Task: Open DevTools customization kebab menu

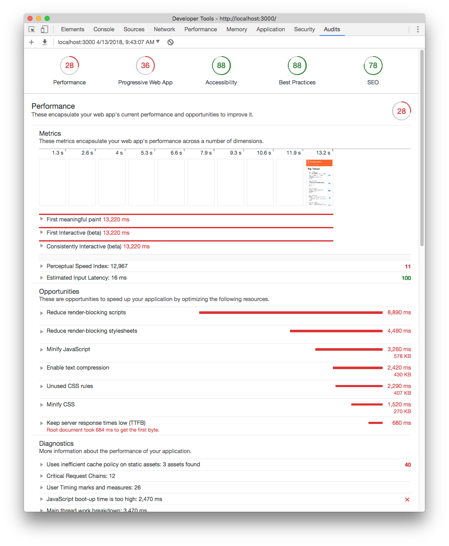Action: [x=418, y=29]
